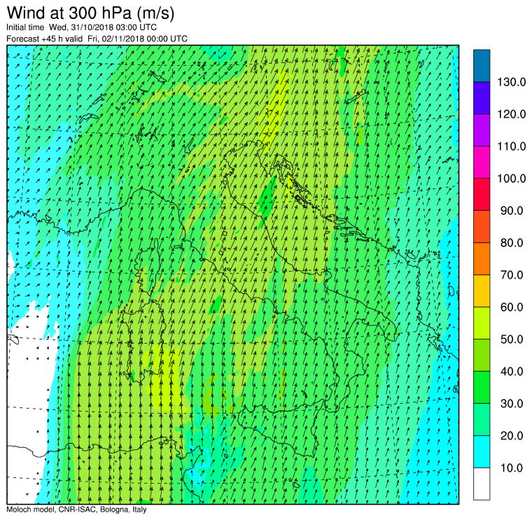
Task: Click the 70.0 colorbar label
Action: (512, 275)
